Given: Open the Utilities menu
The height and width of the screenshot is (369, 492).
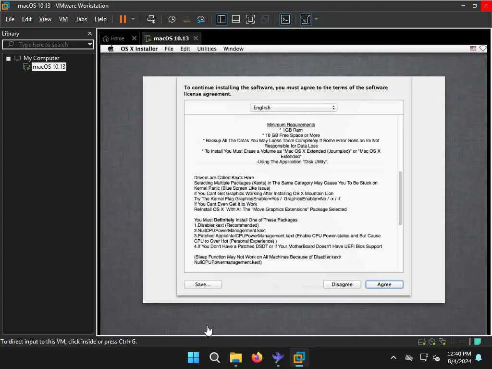Looking at the screenshot, I should pos(207,49).
